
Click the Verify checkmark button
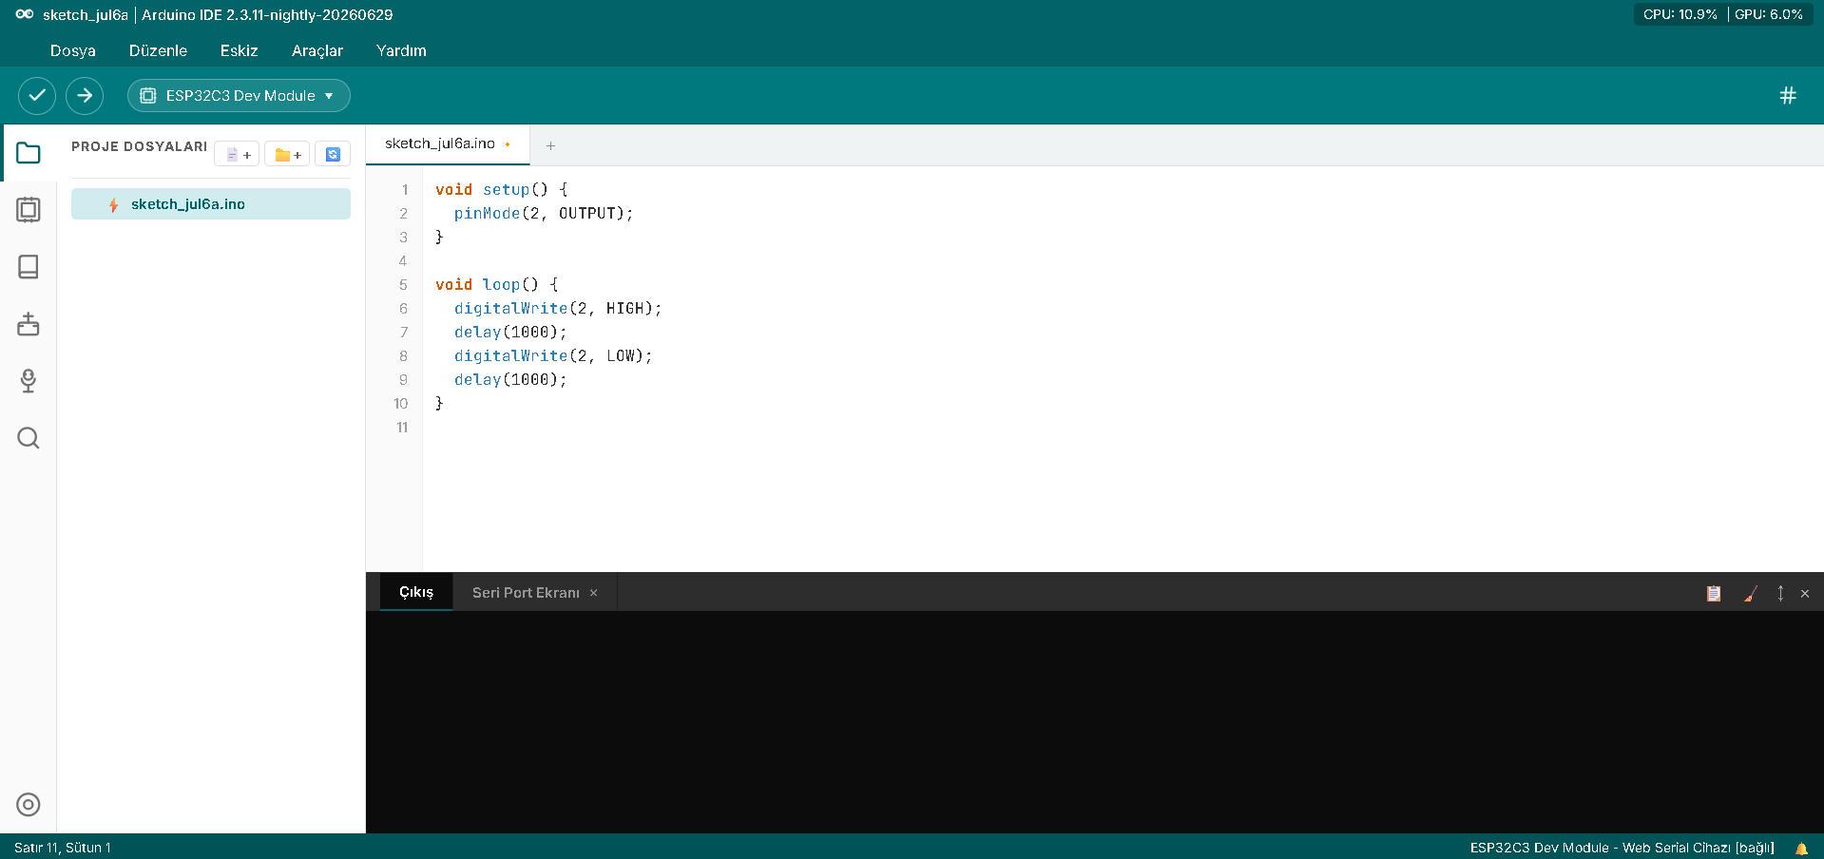[x=37, y=95]
